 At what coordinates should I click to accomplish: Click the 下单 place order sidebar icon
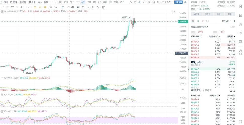[x=240, y=52]
